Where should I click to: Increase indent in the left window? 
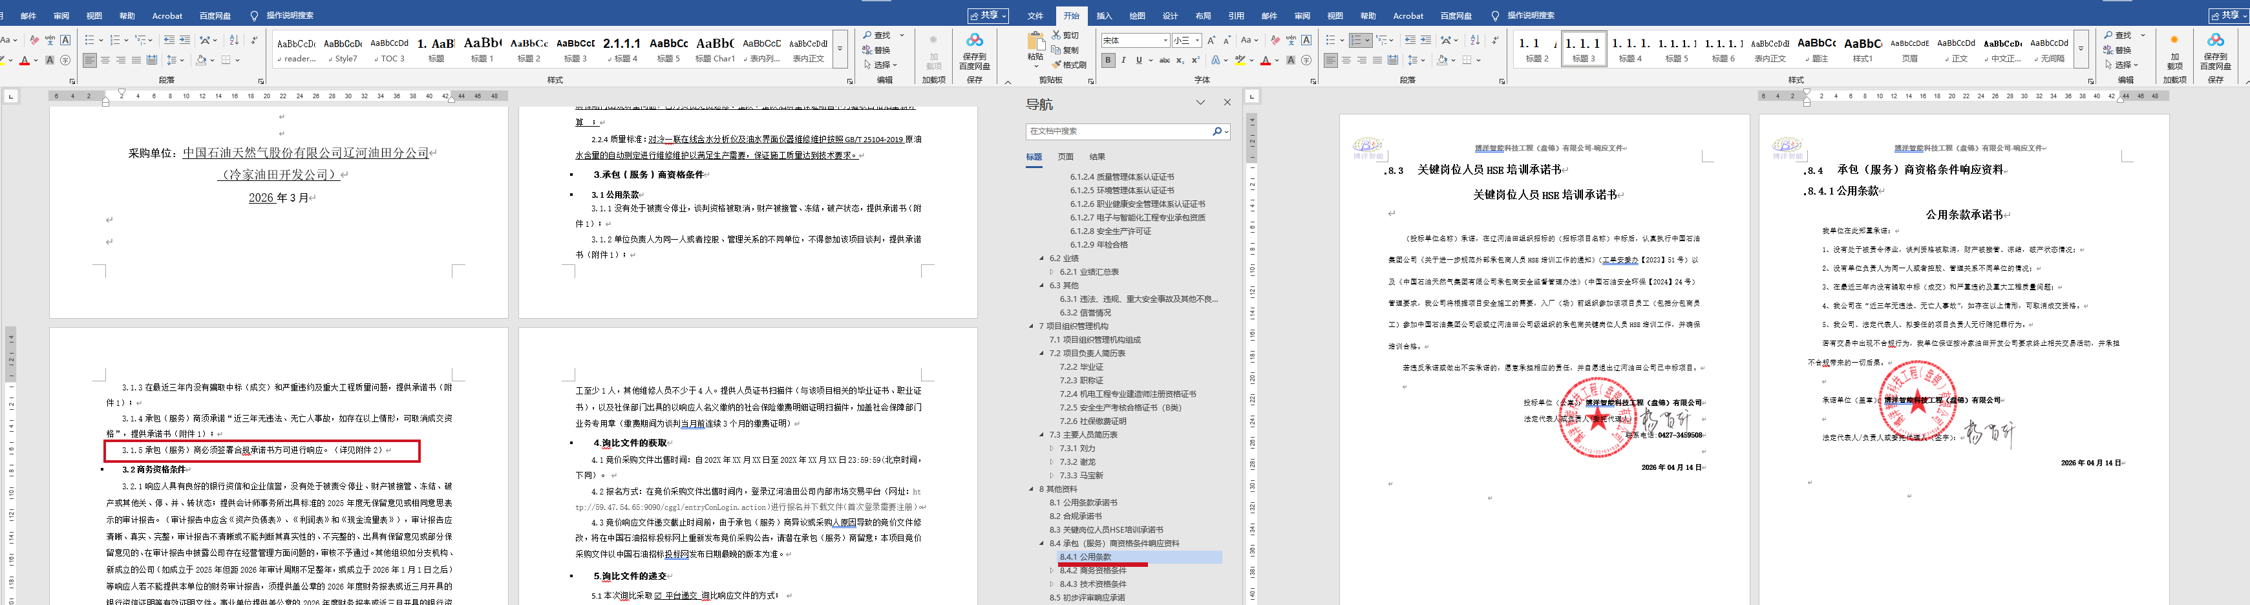click(185, 40)
